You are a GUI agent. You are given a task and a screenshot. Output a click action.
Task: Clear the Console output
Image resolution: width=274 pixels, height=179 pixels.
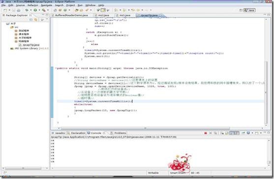click(222, 133)
